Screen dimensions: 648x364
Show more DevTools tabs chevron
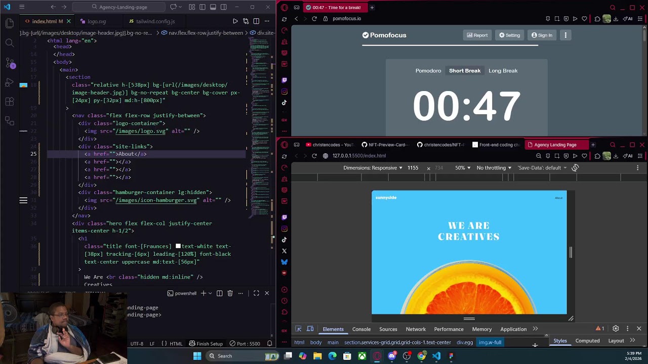point(535,329)
